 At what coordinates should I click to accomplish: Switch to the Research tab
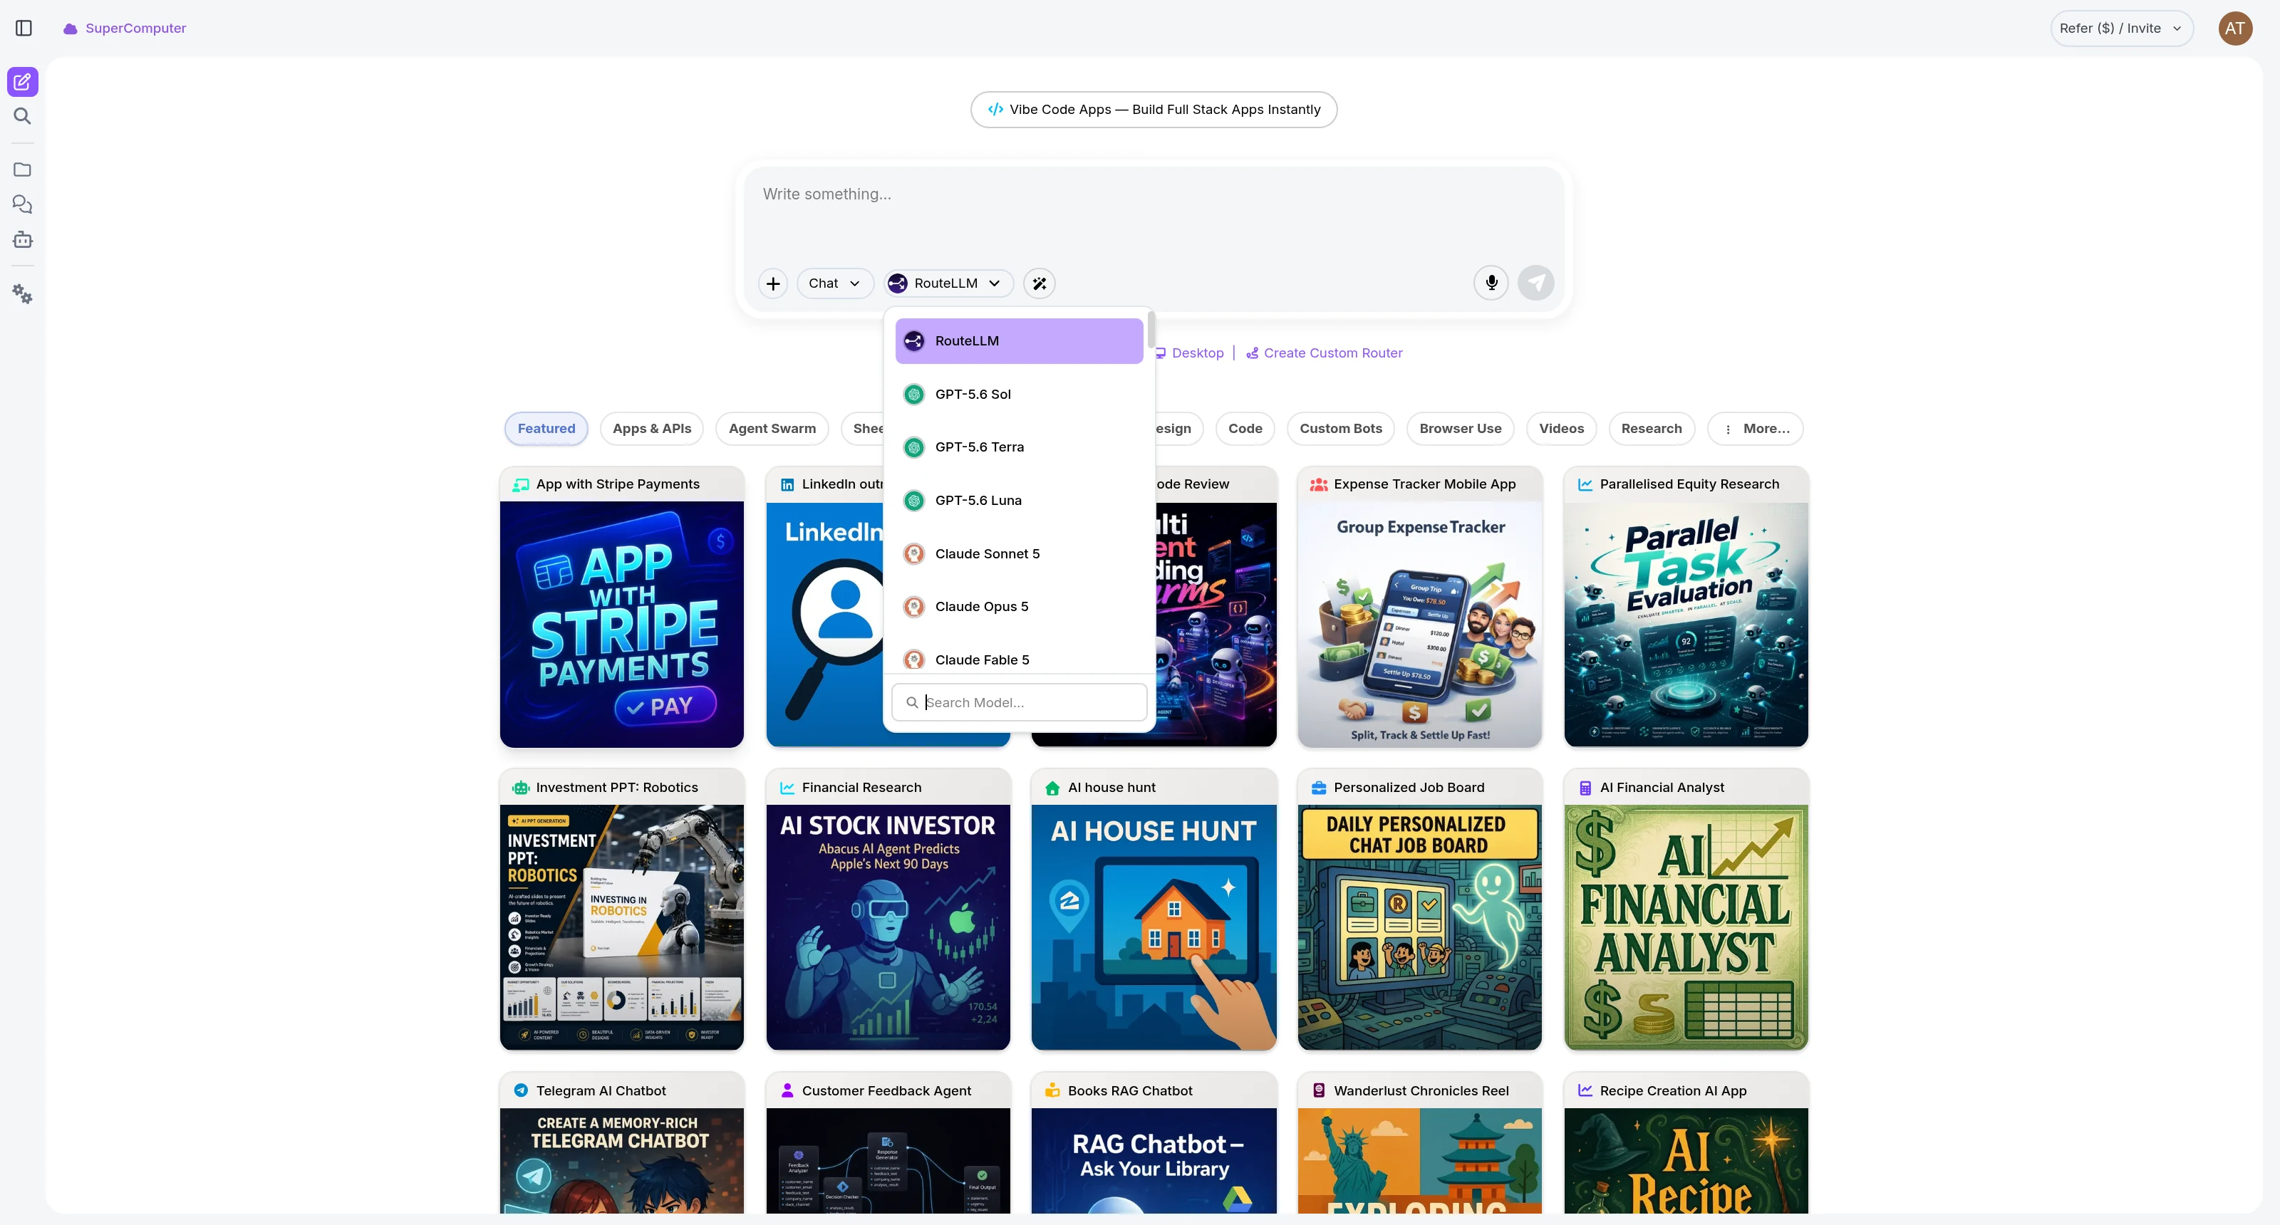click(x=1651, y=429)
